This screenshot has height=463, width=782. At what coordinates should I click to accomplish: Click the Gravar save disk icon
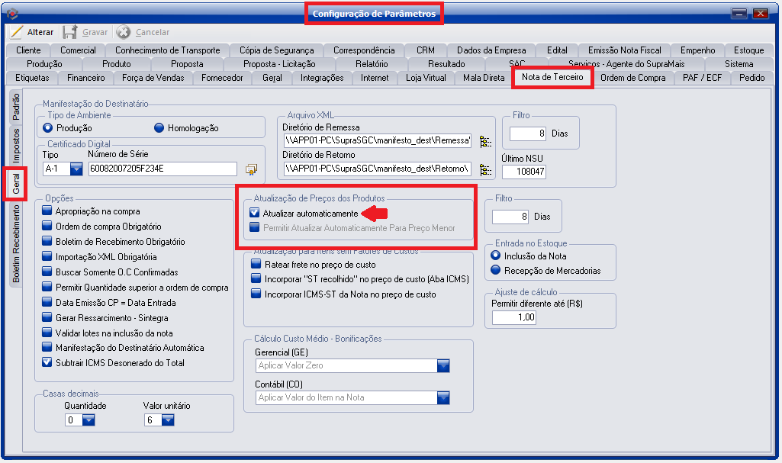[70, 32]
